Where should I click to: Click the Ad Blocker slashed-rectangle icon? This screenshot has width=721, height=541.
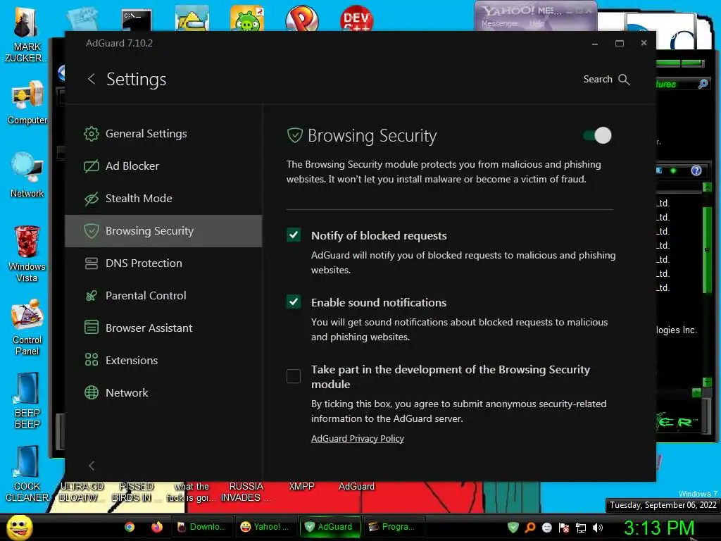point(92,166)
